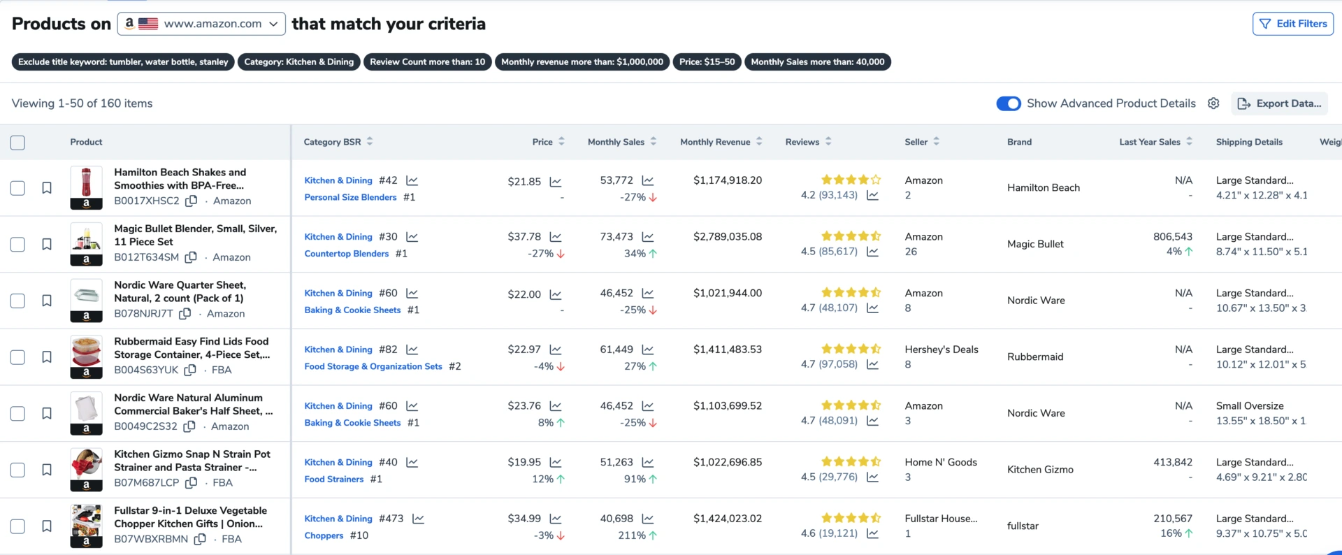The image size is (1342, 555).
Task: Click the Hershey's Deals seller name
Action: pos(941,349)
